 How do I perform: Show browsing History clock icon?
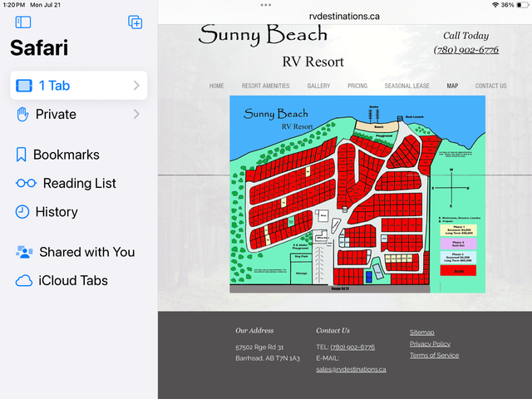22,212
